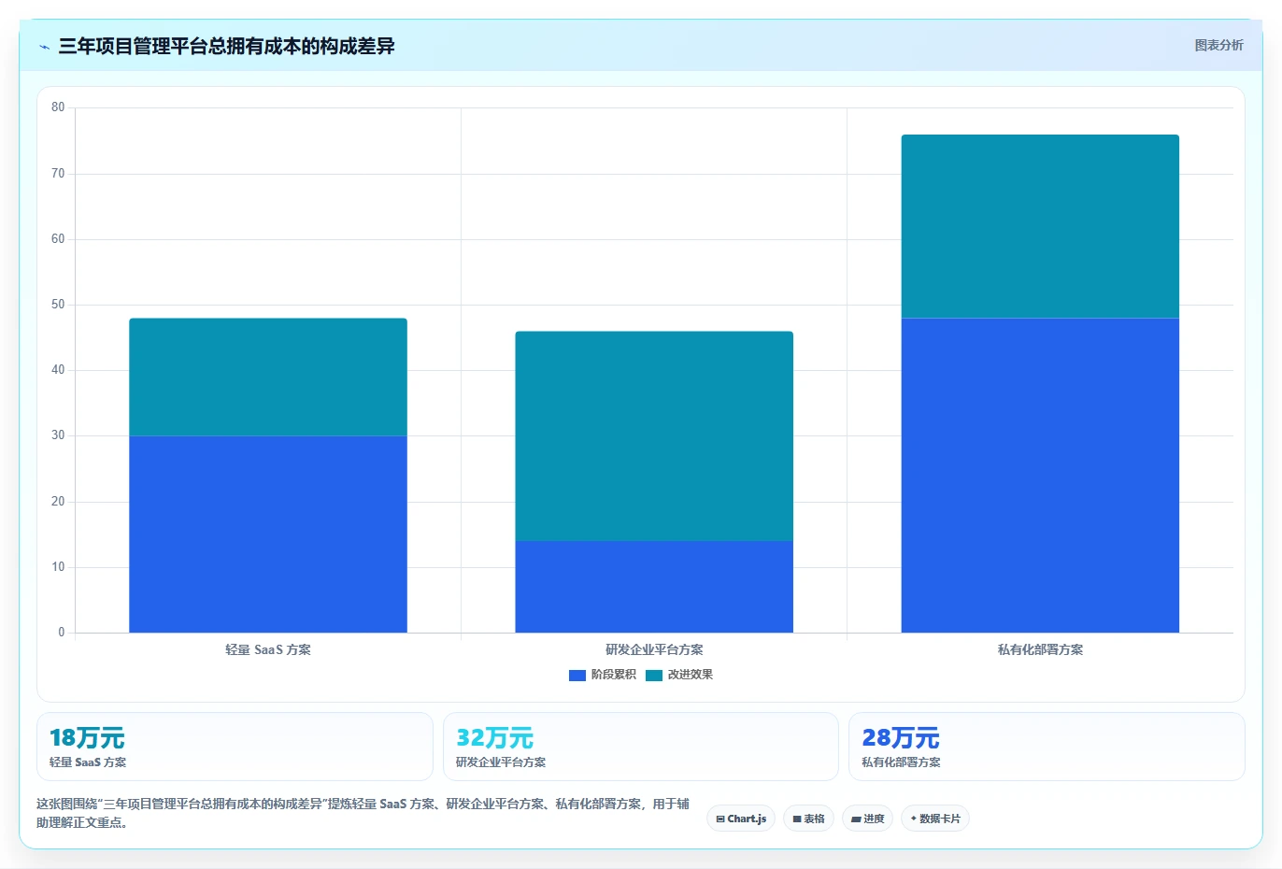The image size is (1282, 869).
Task: Click the teal bar segment of 私有化部署方案
Action: click(x=1040, y=227)
